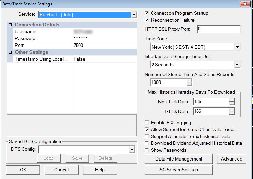Expand Intraday Data Storage Time Unit dropdown
Image resolution: width=253 pixels, height=179 pixels.
click(x=237, y=65)
